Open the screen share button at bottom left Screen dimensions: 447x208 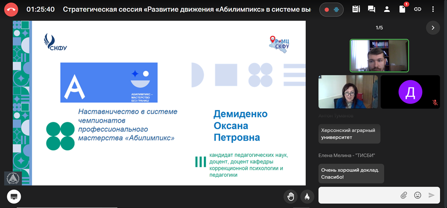pos(14,197)
